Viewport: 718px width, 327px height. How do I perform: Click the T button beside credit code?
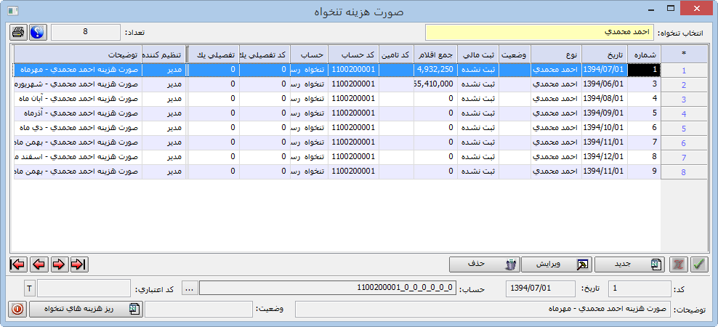[x=29, y=288]
